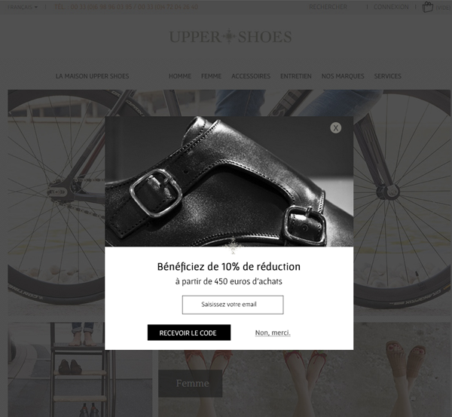Focus the Saisissez votre email field
The width and height of the screenshot is (452, 417).
tap(233, 305)
